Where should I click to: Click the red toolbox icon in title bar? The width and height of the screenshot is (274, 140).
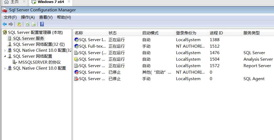tap(5, 10)
